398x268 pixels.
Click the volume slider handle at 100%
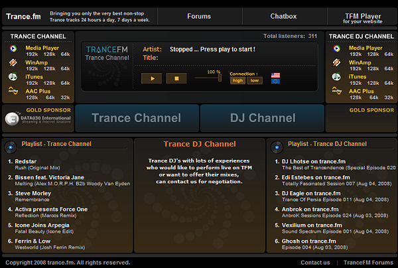click(x=220, y=78)
